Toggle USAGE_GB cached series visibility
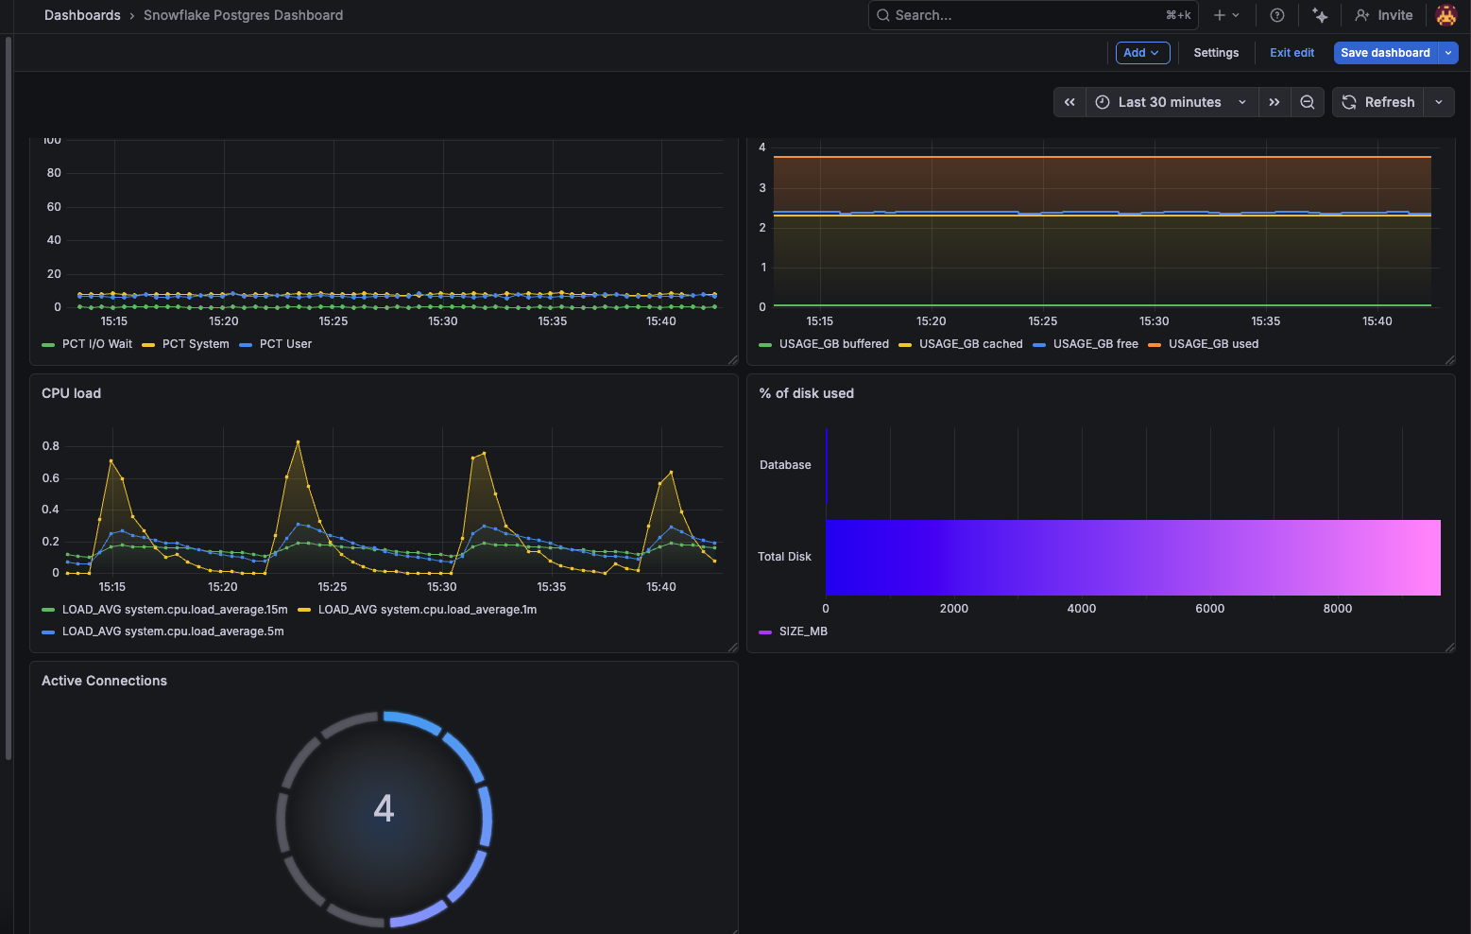Viewport: 1471px width, 934px height. click(970, 344)
